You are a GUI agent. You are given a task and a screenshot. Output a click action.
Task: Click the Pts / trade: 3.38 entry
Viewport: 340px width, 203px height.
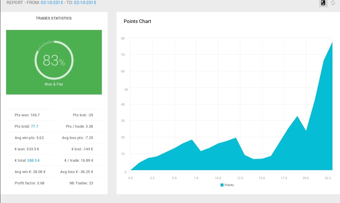click(79, 126)
